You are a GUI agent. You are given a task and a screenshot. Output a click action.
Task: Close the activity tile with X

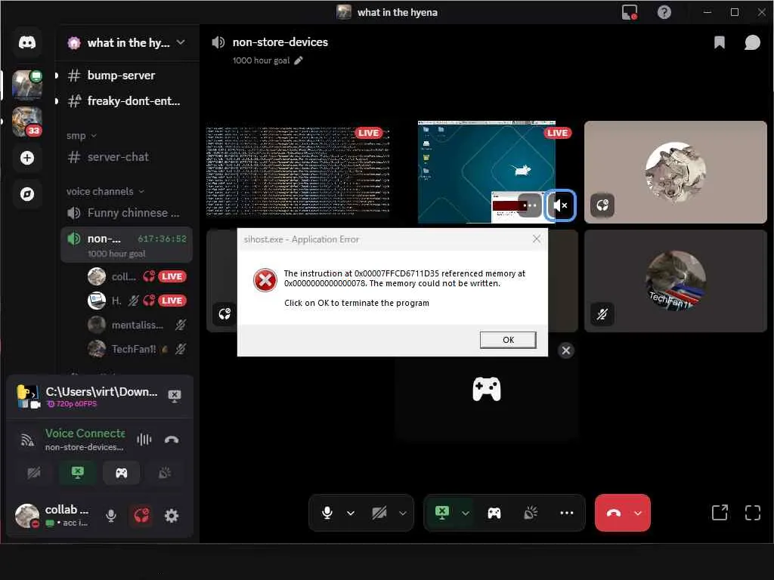pos(566,350)
